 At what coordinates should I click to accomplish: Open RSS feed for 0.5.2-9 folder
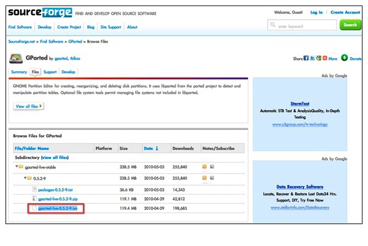[204, 178]
